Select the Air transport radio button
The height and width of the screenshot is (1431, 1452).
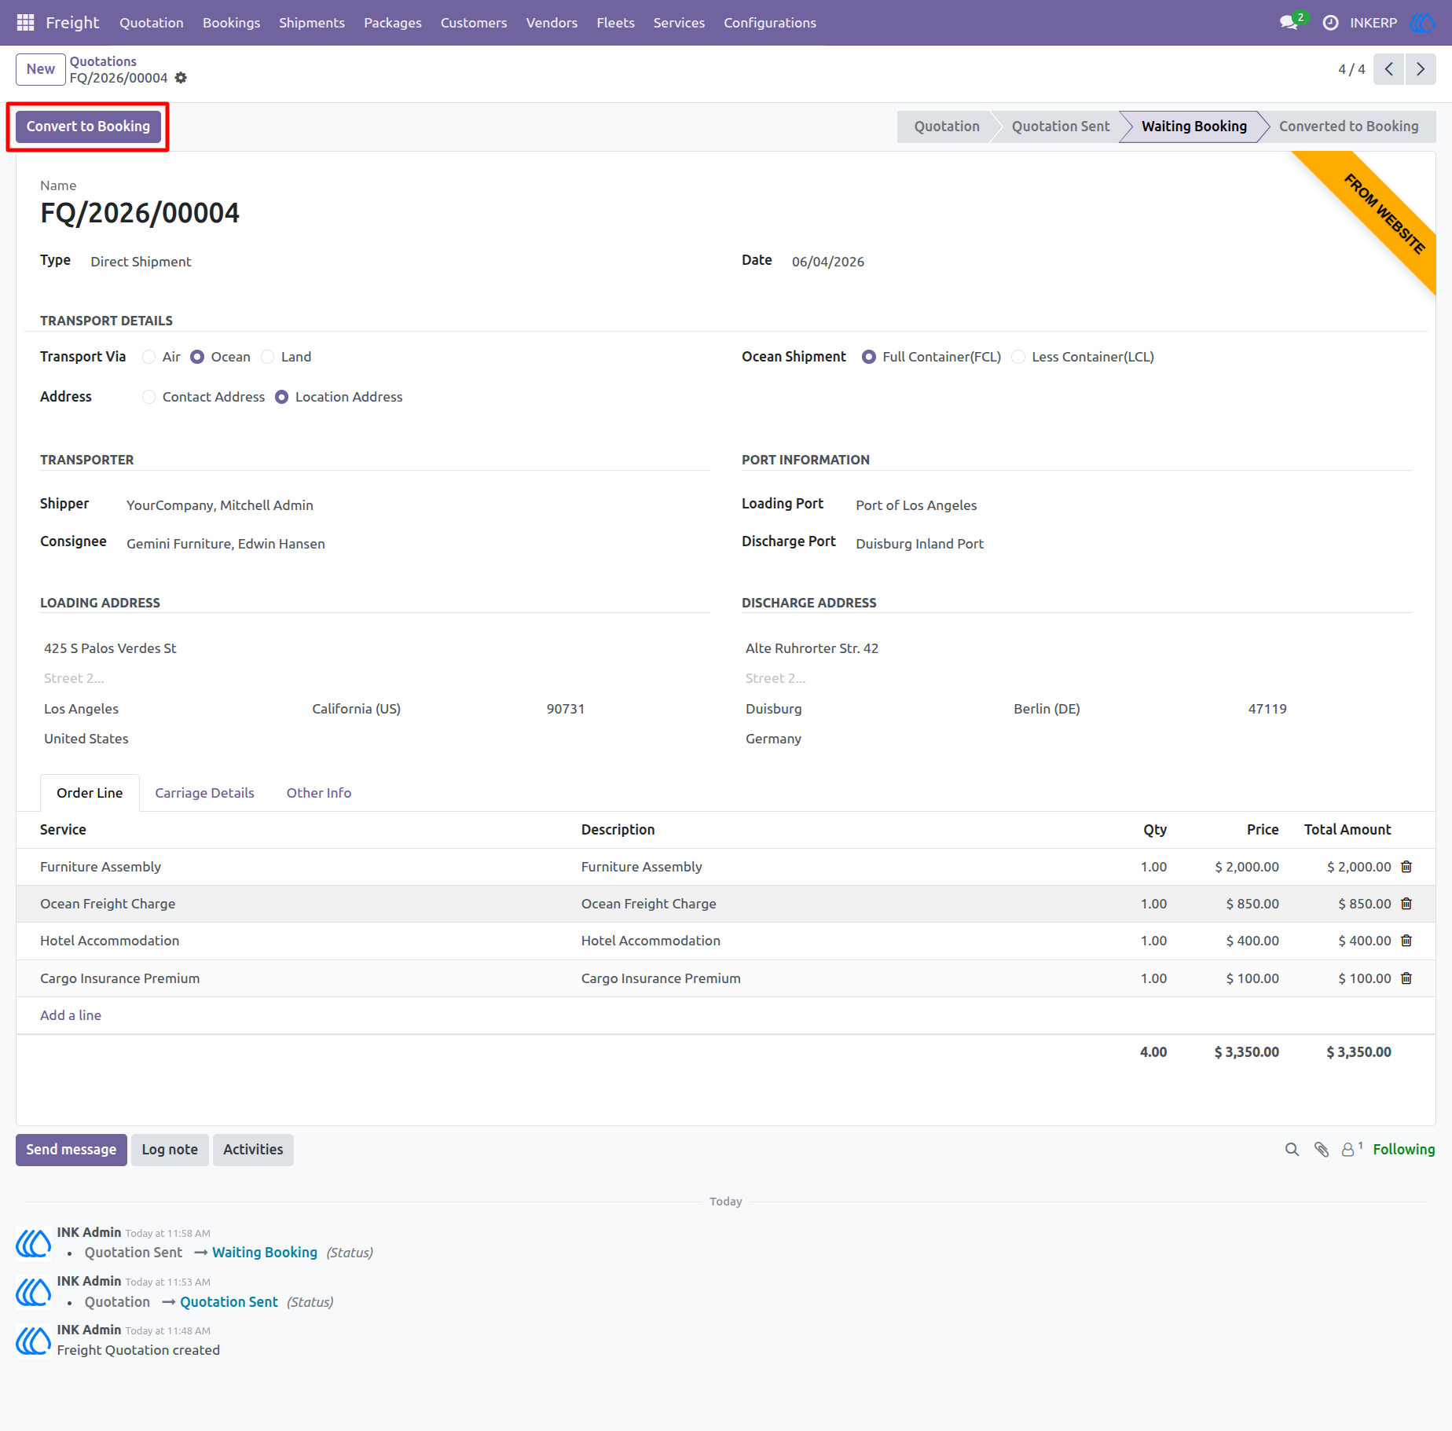[x=148, y=357]
